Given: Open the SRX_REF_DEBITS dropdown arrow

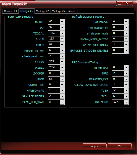Looking at the screenshot, I should [x=62, y=96].
